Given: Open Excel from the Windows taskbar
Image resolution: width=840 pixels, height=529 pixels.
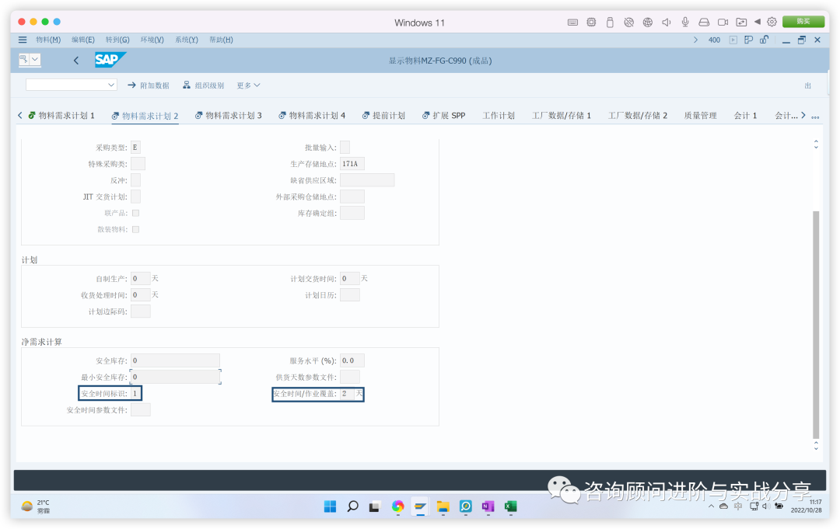Looking at the screenshot, I should (x=510, y=506).
